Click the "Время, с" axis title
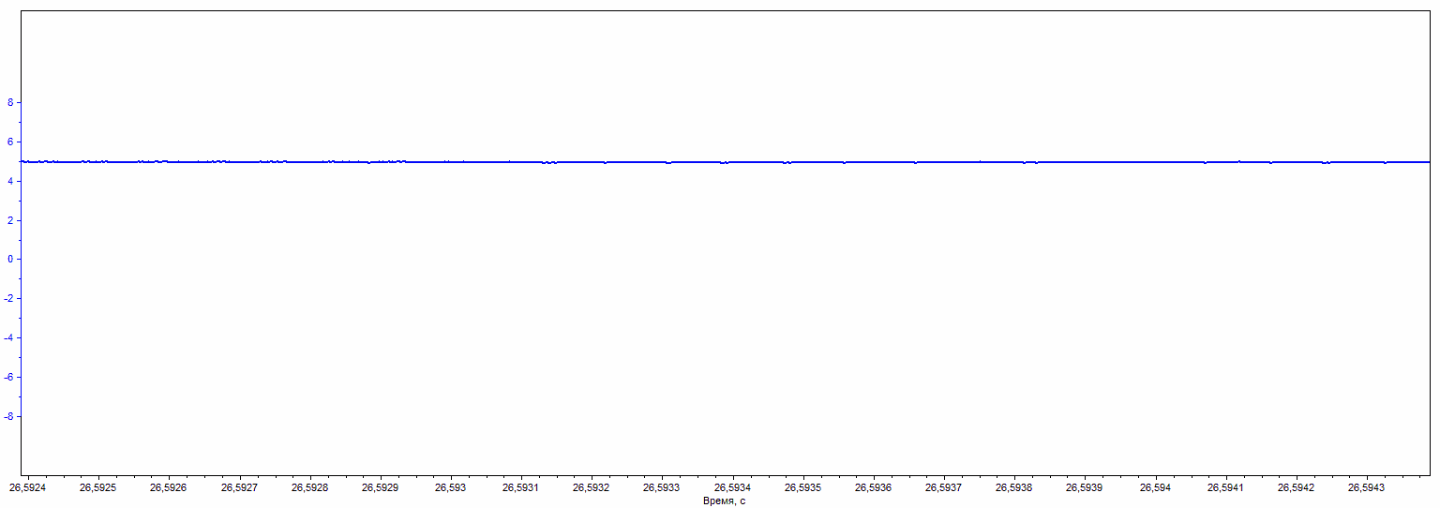 pyautogui.click(x=724, y=501)
